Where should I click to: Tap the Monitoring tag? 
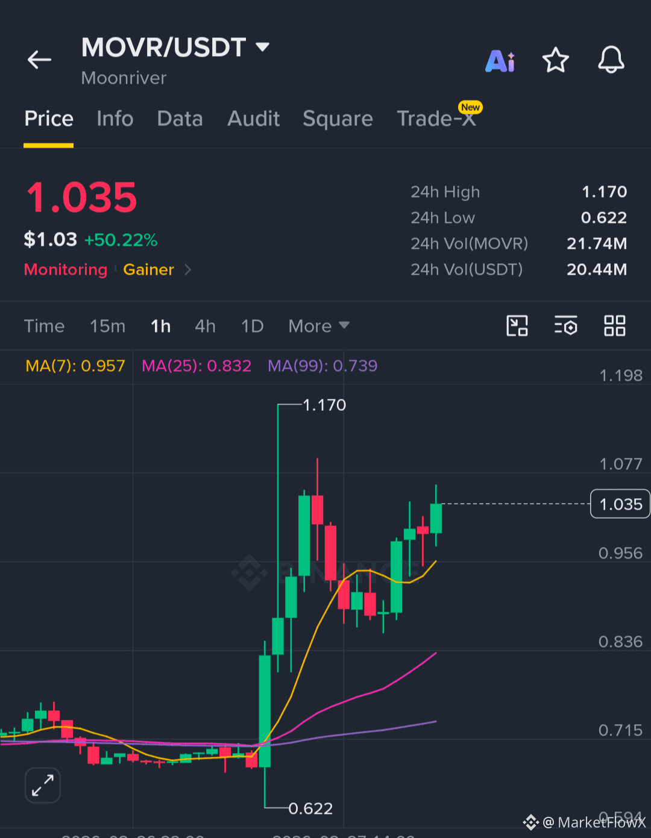click(66, 269)
